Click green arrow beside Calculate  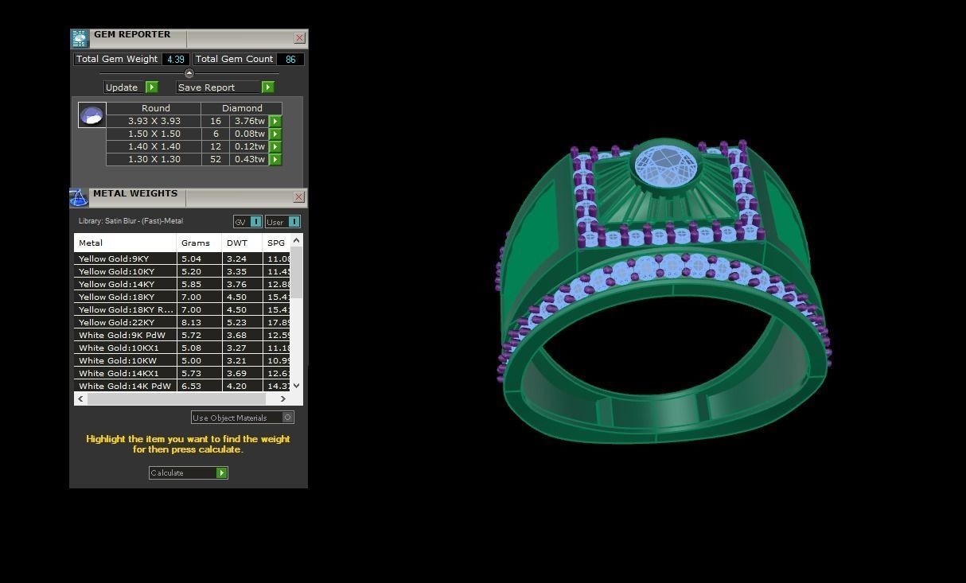[222, 473]
